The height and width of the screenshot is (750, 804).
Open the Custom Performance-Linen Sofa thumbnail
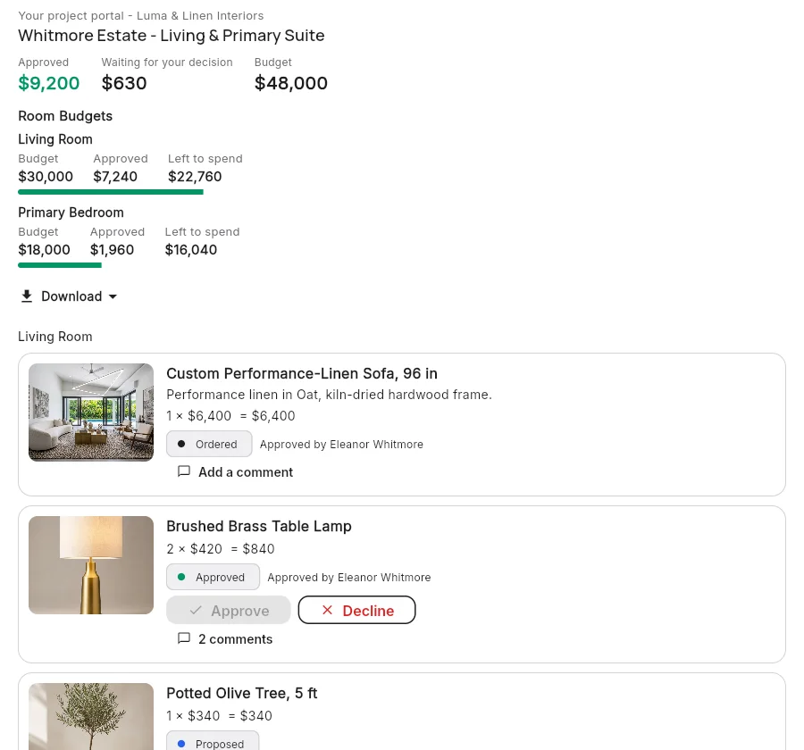[91, 412]
